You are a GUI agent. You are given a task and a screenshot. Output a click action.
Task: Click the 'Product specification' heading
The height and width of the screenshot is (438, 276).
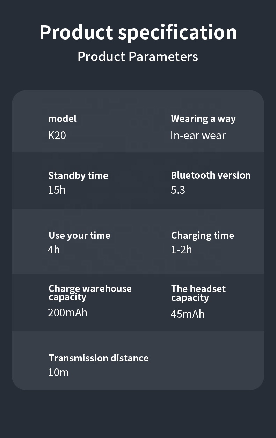(x=138, y=32)
